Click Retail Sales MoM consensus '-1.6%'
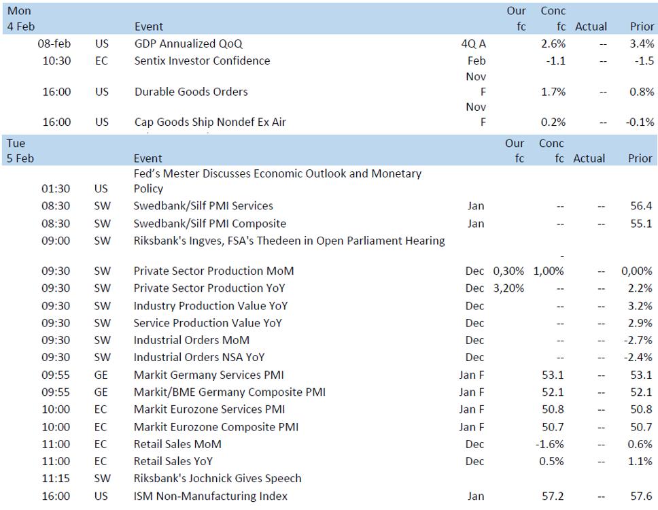 [x=550, y=444]
